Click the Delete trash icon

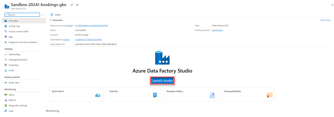pos(52,15)
